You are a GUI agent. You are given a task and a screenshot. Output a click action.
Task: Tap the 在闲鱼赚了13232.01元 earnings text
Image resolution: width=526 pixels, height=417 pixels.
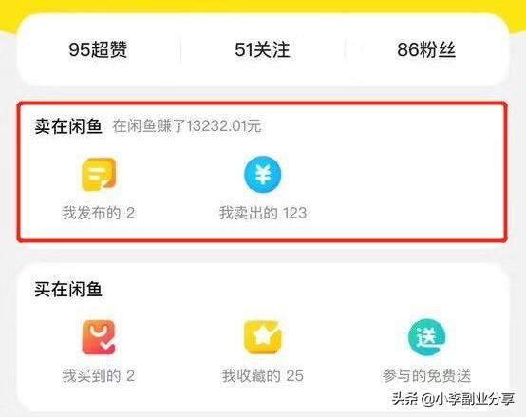click(186, 126)
